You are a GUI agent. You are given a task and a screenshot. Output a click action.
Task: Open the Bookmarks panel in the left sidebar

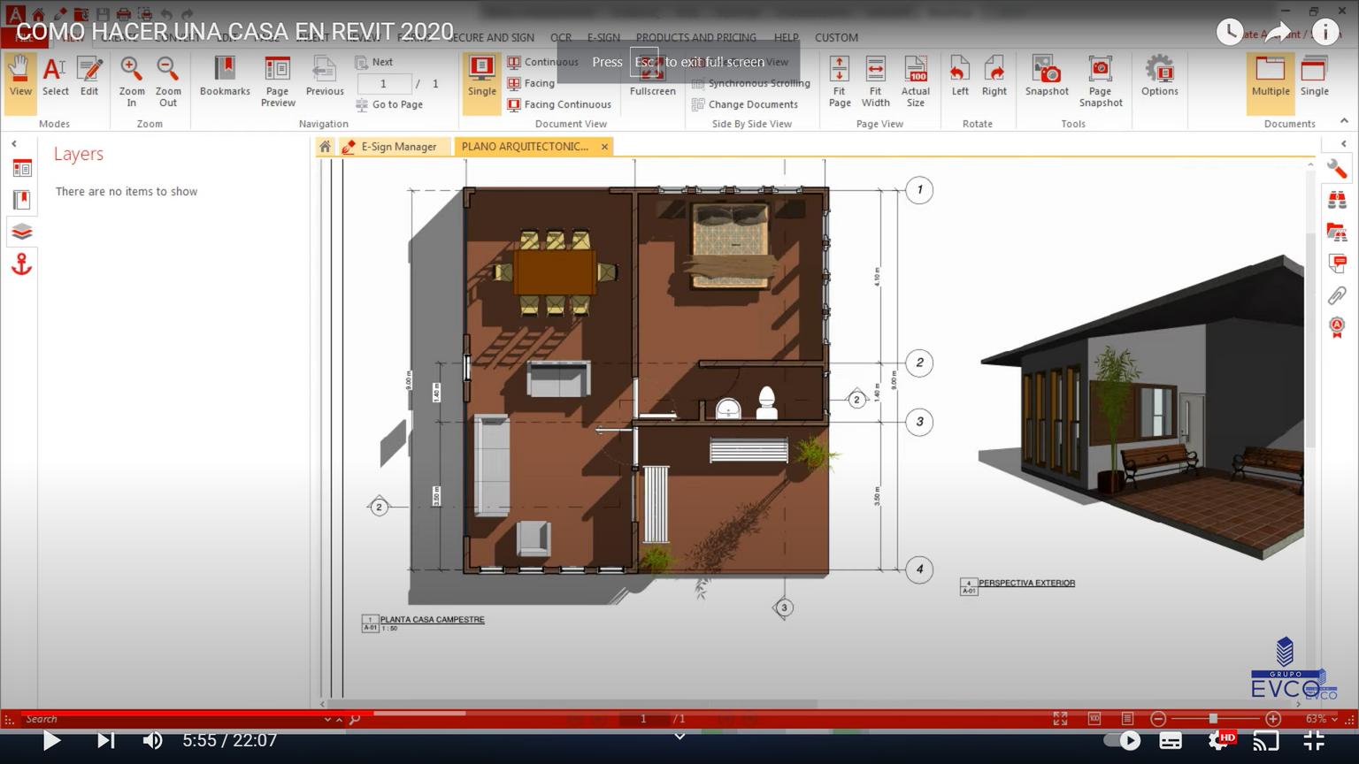pyautogui.click(x=21, y=200)
